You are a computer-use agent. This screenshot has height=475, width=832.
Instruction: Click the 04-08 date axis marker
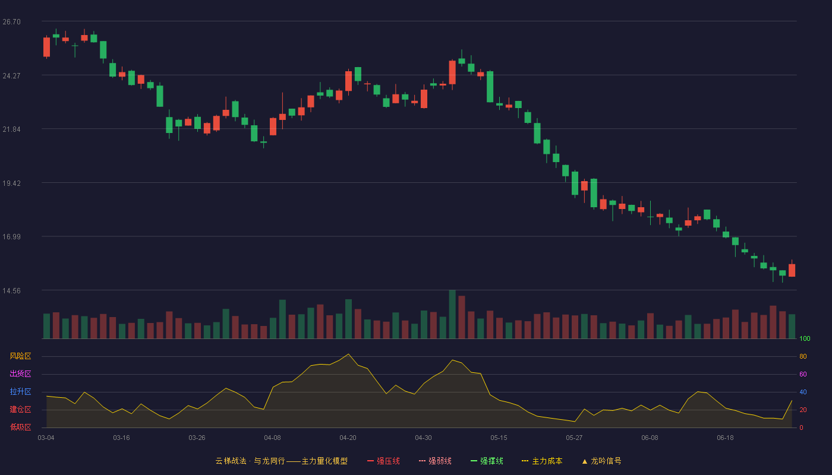(x=272, y=438)
